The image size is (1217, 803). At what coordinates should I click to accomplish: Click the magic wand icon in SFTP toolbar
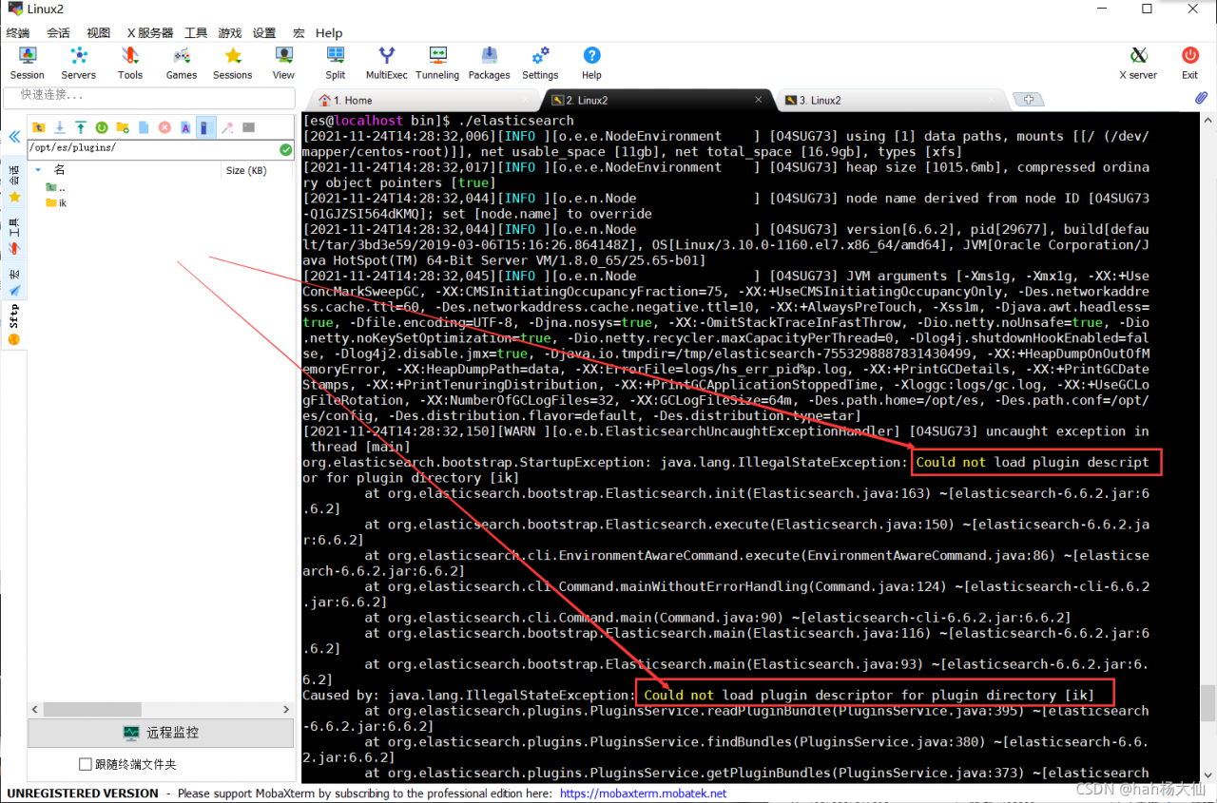(227, 127)
